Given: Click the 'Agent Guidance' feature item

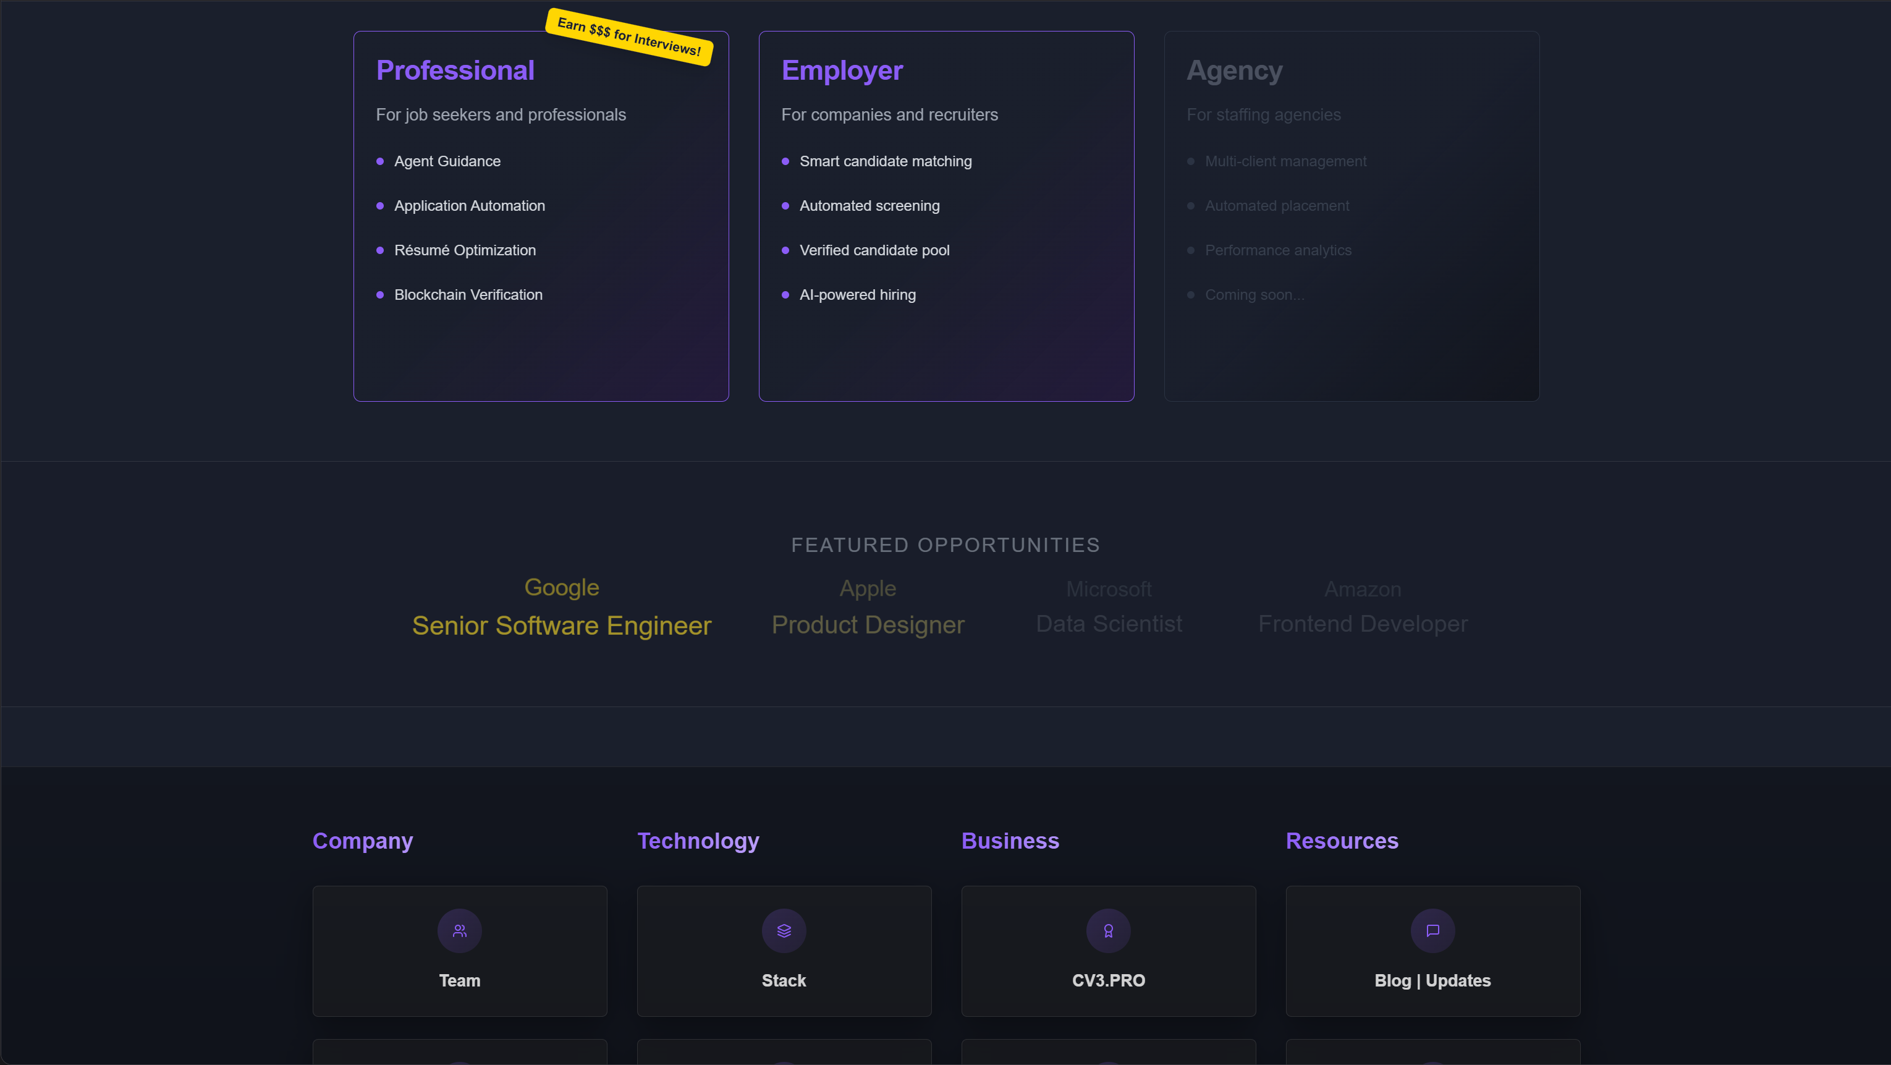Looking at the screenshot, I should (x=446, y=161).
